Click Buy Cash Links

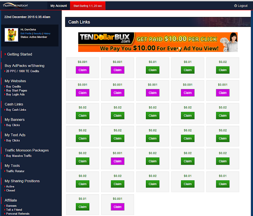click(x=16, y=110)
